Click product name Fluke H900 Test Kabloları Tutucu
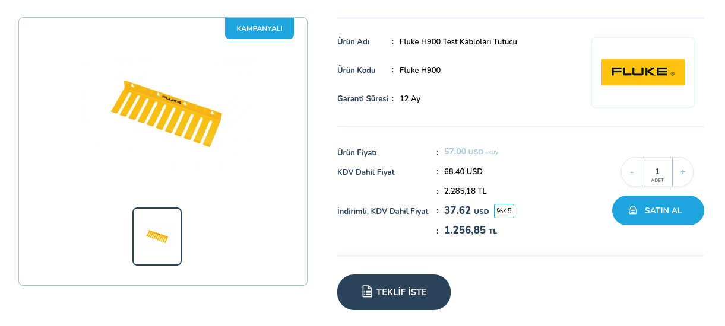Image resolution: width=725 pixels, height=326 pixels. (458, 41)
